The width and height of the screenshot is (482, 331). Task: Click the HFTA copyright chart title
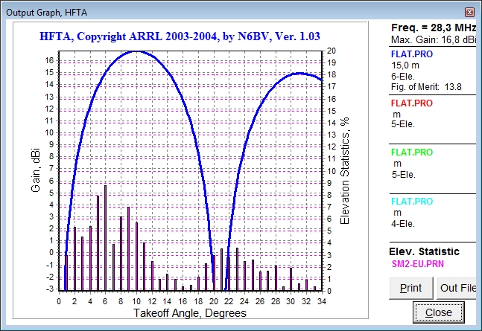(x=180, y=36)
